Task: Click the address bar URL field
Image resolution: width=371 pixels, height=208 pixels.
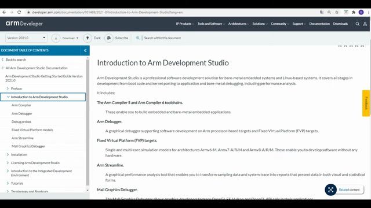Action: pos(107,12)
